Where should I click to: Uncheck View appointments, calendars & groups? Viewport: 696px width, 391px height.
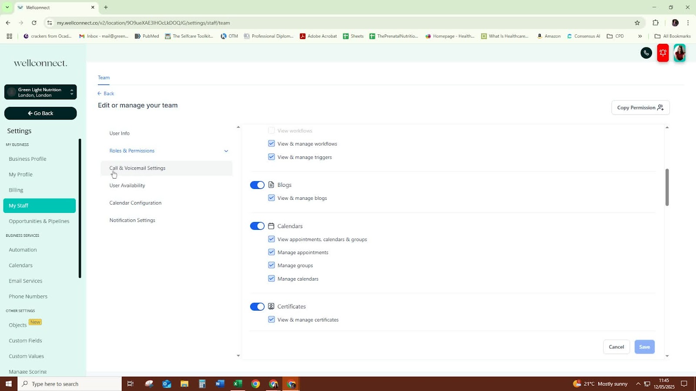(x=271, y=239)
